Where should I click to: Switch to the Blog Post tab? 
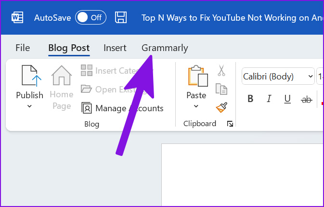click(x=69, y=48)
